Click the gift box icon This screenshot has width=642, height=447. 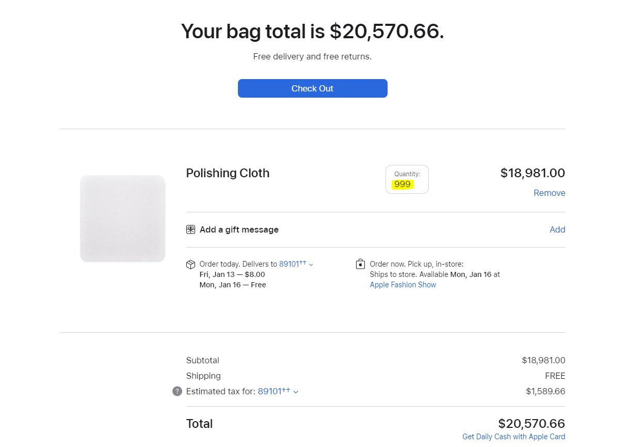[190, 229]
